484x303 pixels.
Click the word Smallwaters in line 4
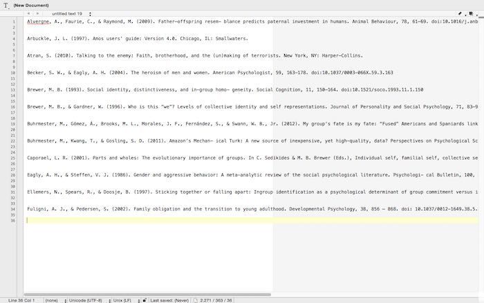[x=230, y=39]
